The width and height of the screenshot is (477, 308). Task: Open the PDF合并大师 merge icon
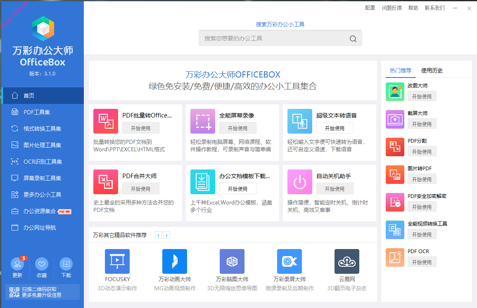106,182
